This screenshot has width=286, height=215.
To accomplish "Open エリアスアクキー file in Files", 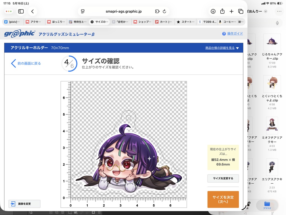I will pyautogui.click(x=272, y=176).
